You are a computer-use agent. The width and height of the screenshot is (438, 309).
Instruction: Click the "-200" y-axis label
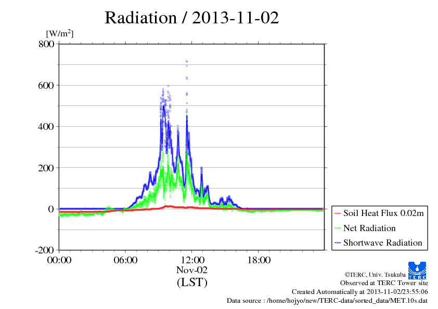coord(44,250)
